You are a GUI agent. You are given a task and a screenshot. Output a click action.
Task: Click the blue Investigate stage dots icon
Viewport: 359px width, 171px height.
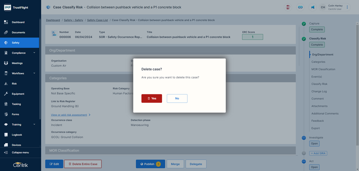tap(304, 138)
